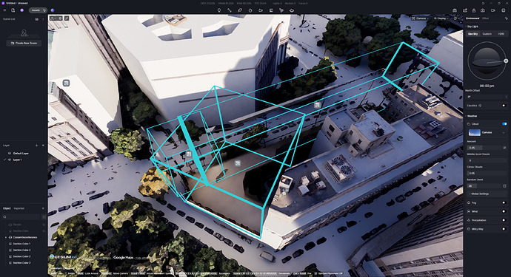Click the fourth center toolbar tool icon
The height and width of the screenshot is (277, 511).
click(x=250, y=10)
